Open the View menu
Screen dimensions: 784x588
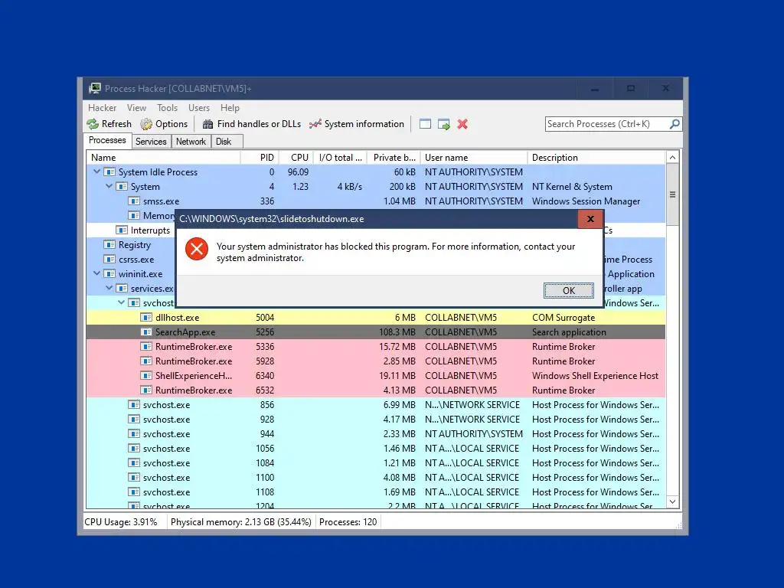pyautogui.click(x=136, y=108)
